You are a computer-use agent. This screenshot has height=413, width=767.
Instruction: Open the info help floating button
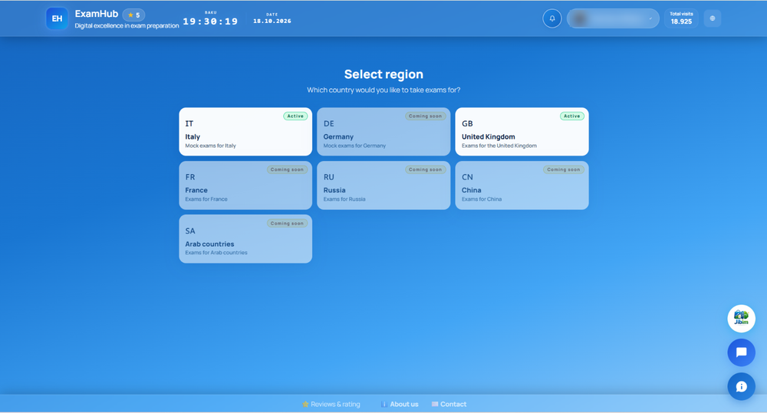click(741, 387)
